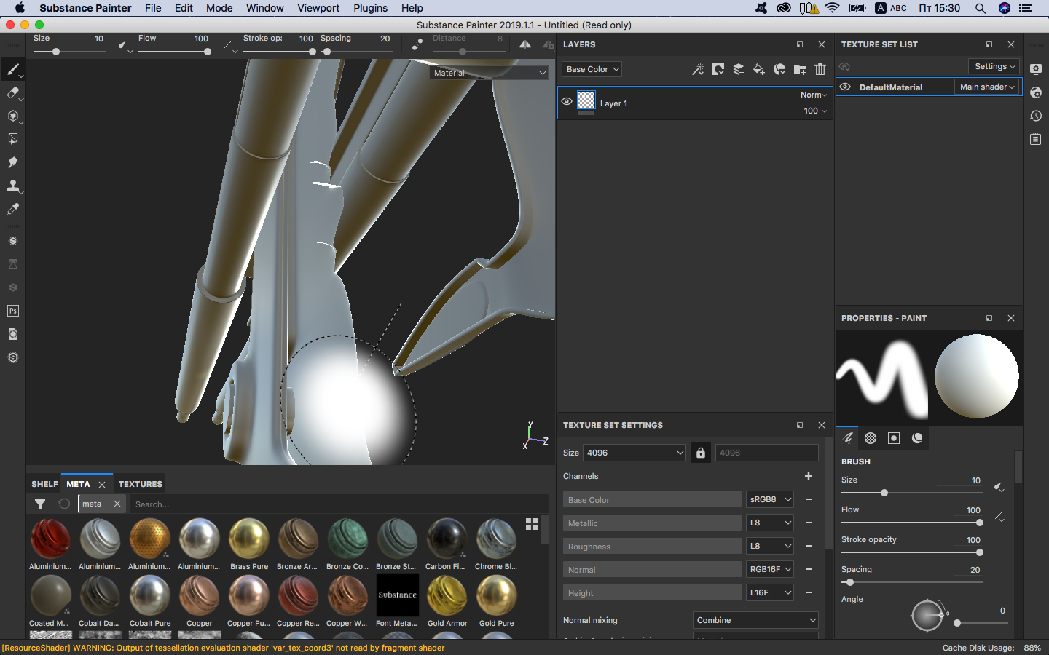Add a new fill layer
Image resolution: width=1049 pixels, height=655 pixels.
759,69
